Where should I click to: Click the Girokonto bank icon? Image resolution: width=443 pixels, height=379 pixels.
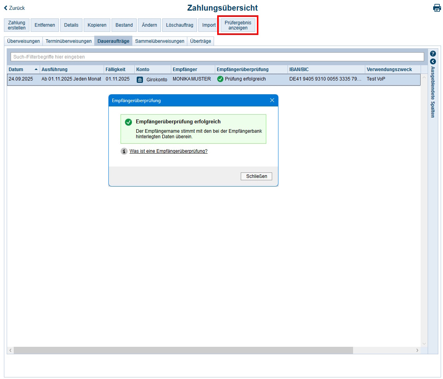click(x=140, y=79)
